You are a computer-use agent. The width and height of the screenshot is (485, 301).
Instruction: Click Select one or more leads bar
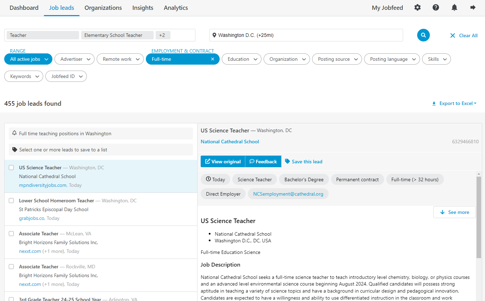[x=101, y=150]
